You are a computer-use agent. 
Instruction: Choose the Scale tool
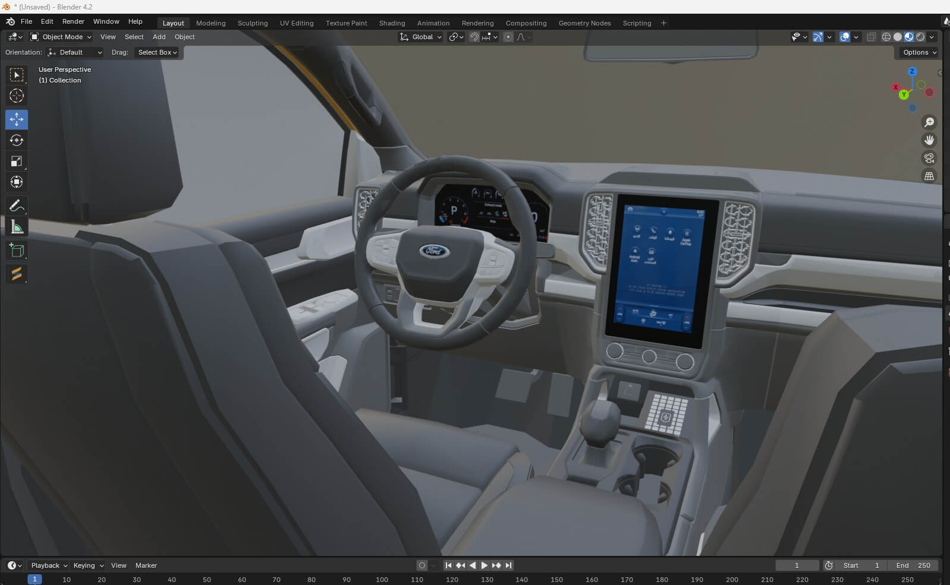tap(17, 161)
